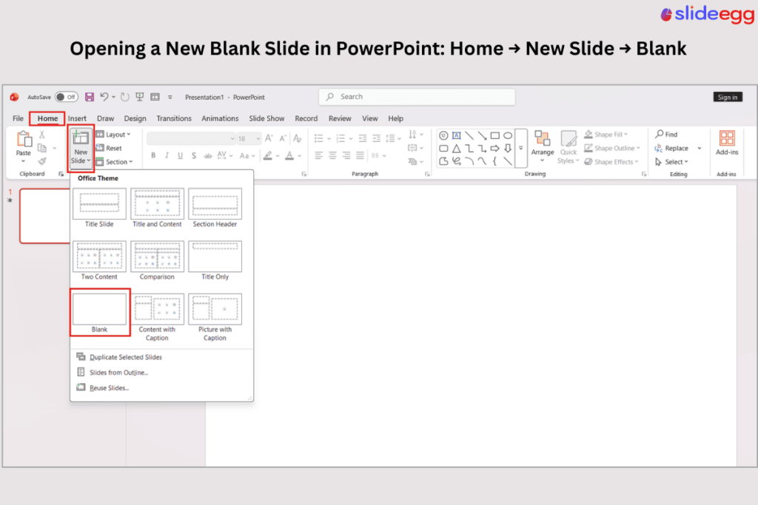Viewport: 758px width, 505px height.
Task: Open the File tab
Action: pos(18,118)
